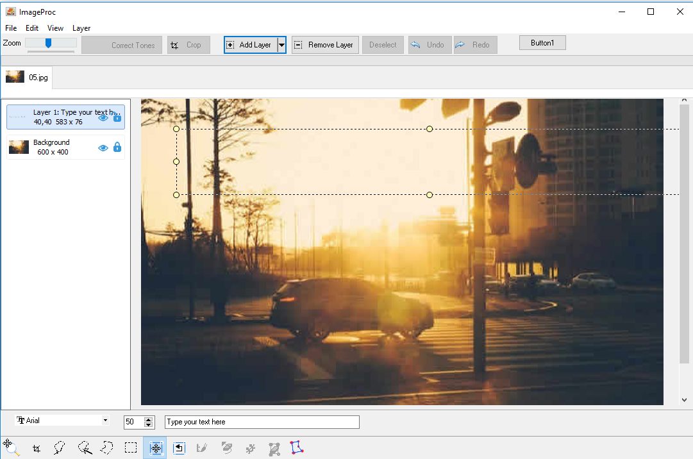This screenshot has width=693, height=459.
Task: Click the 'Type your text here' input field
Action: click(x=262, y=422)
